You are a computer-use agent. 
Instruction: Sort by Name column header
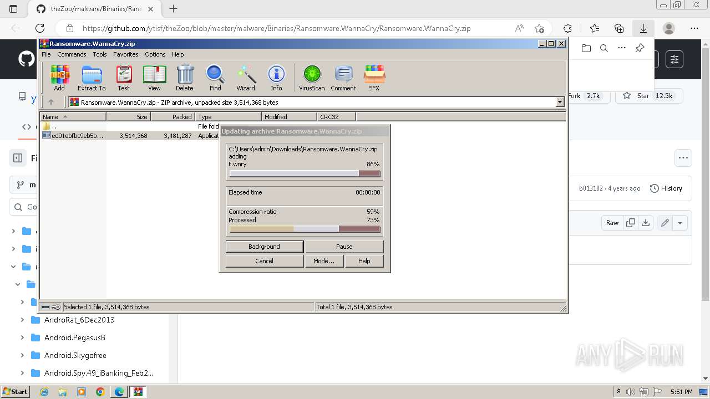73,116
